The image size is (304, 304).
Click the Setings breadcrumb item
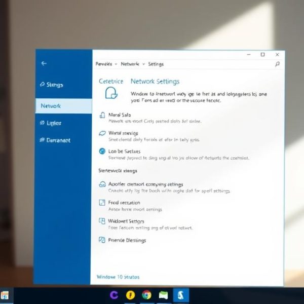[156, 64]
